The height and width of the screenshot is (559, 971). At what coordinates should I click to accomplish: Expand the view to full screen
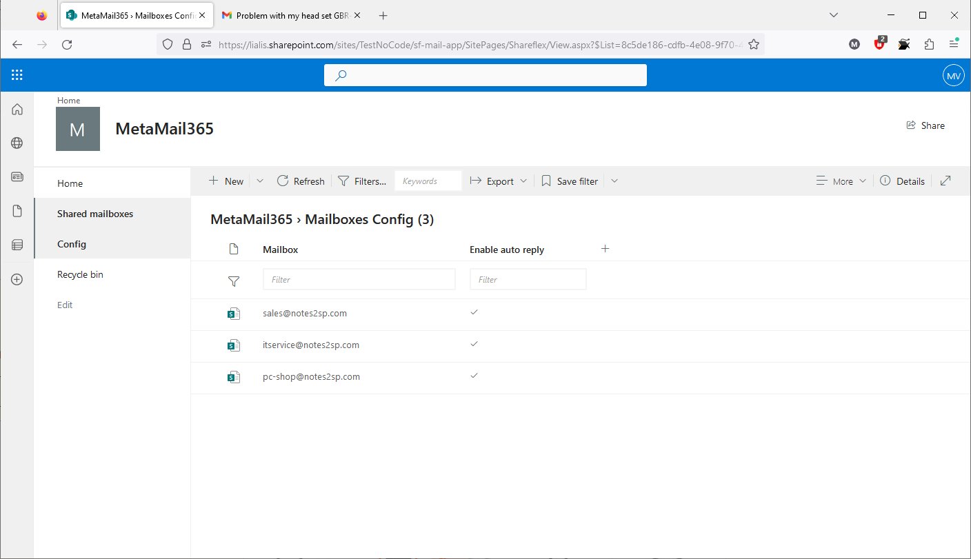tap(946, 181)
